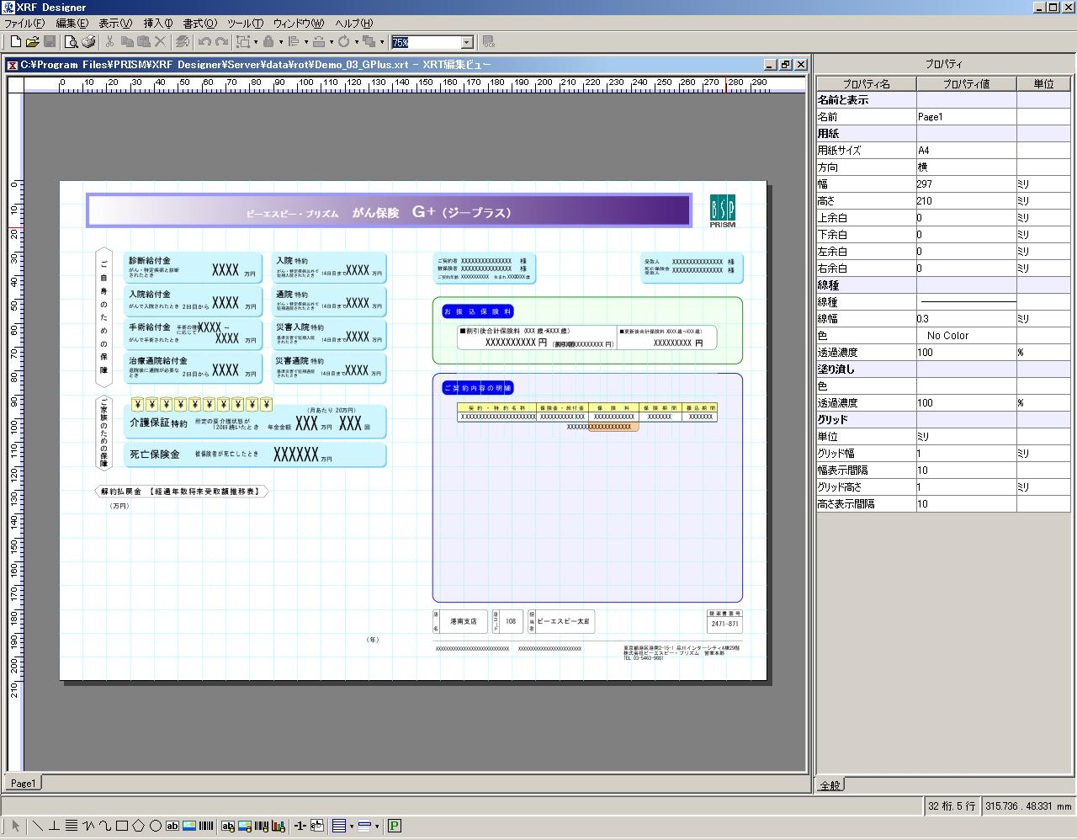The height and width of the screenshot is (840, 1077).
Task: Click the Print icon in the toolbar
Action: 88,41
